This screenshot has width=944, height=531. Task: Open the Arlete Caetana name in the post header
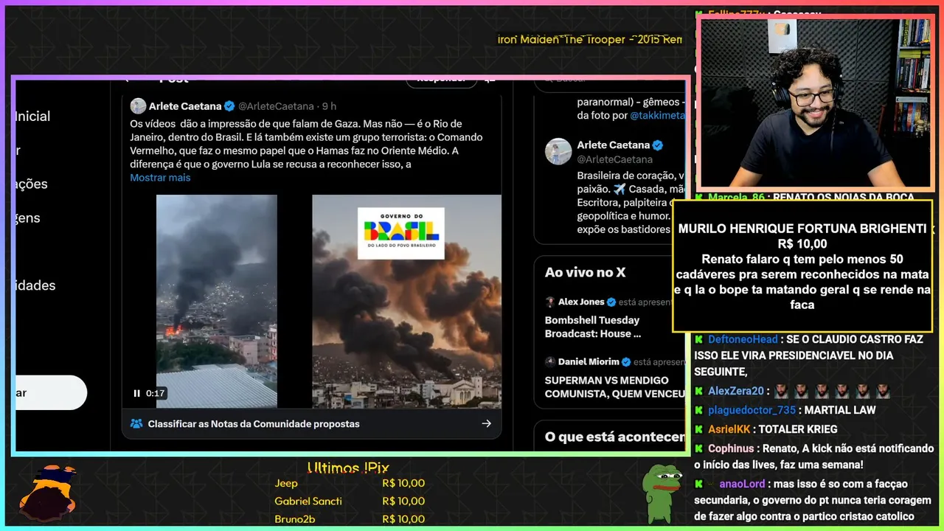point(185,106)
